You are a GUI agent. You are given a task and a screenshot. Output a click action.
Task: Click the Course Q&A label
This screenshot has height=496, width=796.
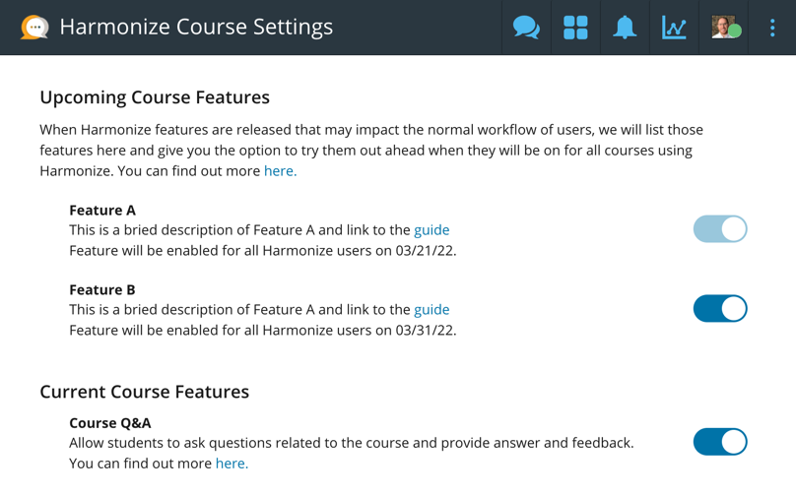tap(110, 422)
